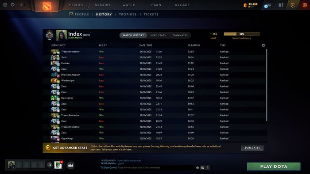Open the chat emoticon circle icon

pos(198,168)
